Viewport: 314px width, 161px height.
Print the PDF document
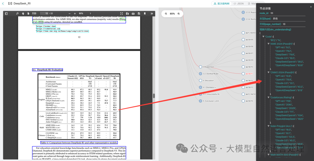133,14
